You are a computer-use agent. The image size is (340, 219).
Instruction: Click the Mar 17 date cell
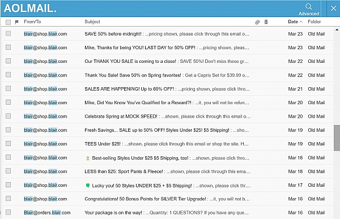tap(295, 185)
